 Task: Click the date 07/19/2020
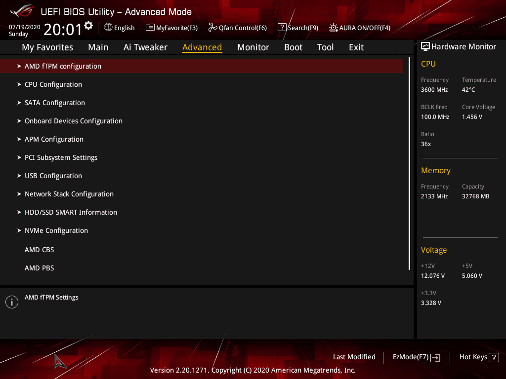click(x=25, y=27)
